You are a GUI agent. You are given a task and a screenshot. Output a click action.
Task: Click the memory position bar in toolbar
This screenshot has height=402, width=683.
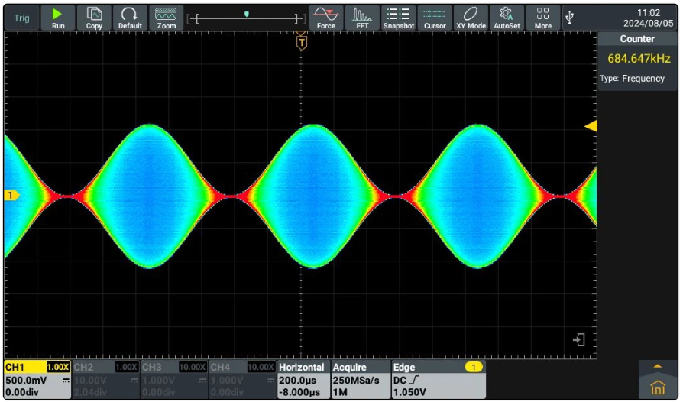246,18
